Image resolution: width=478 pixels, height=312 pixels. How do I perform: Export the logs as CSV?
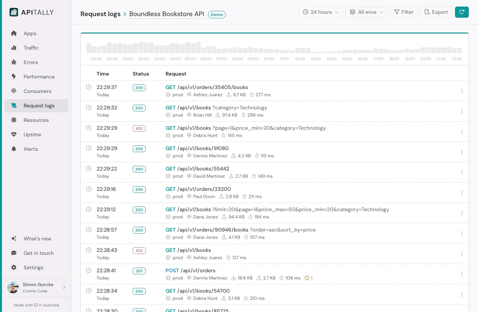click(x=436, y=12)
